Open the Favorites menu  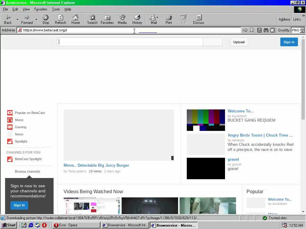pos(41,9)
